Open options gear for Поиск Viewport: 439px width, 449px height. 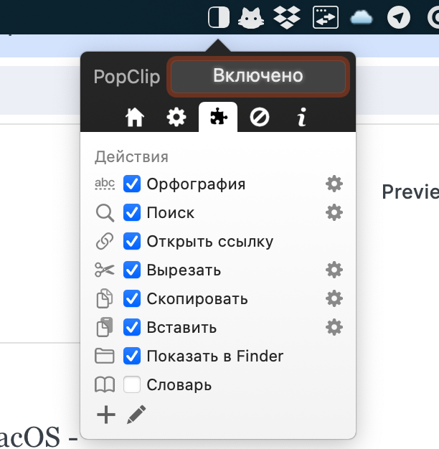click(334, 212)
